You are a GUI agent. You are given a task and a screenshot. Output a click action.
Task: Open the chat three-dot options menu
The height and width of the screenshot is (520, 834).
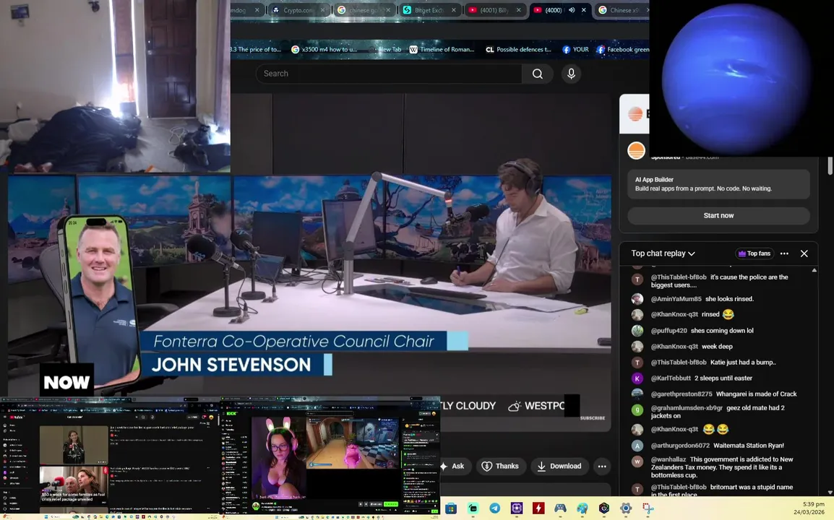click(x=784, y=253)
